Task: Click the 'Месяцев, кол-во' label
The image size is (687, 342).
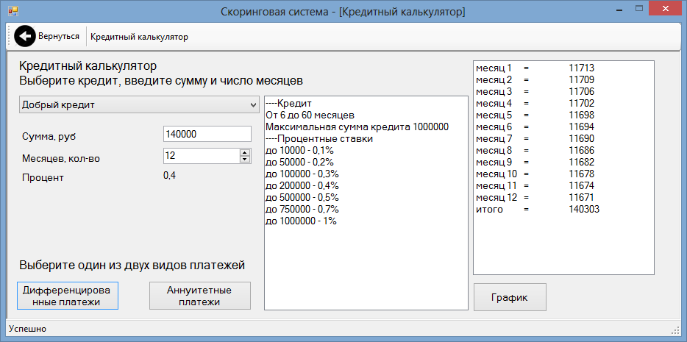Action: click(x=61, y=159)
